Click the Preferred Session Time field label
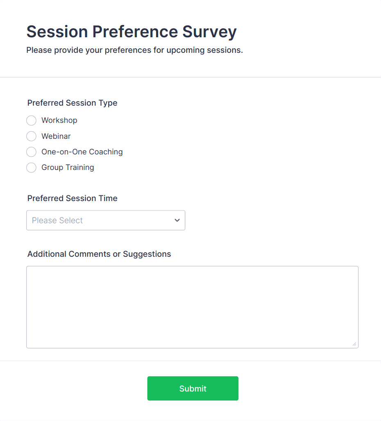The image size is (381, 421). (x=73, y=198)
